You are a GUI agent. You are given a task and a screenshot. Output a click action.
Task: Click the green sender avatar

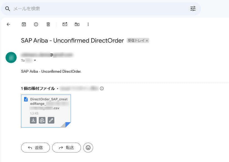pos(11,58)
